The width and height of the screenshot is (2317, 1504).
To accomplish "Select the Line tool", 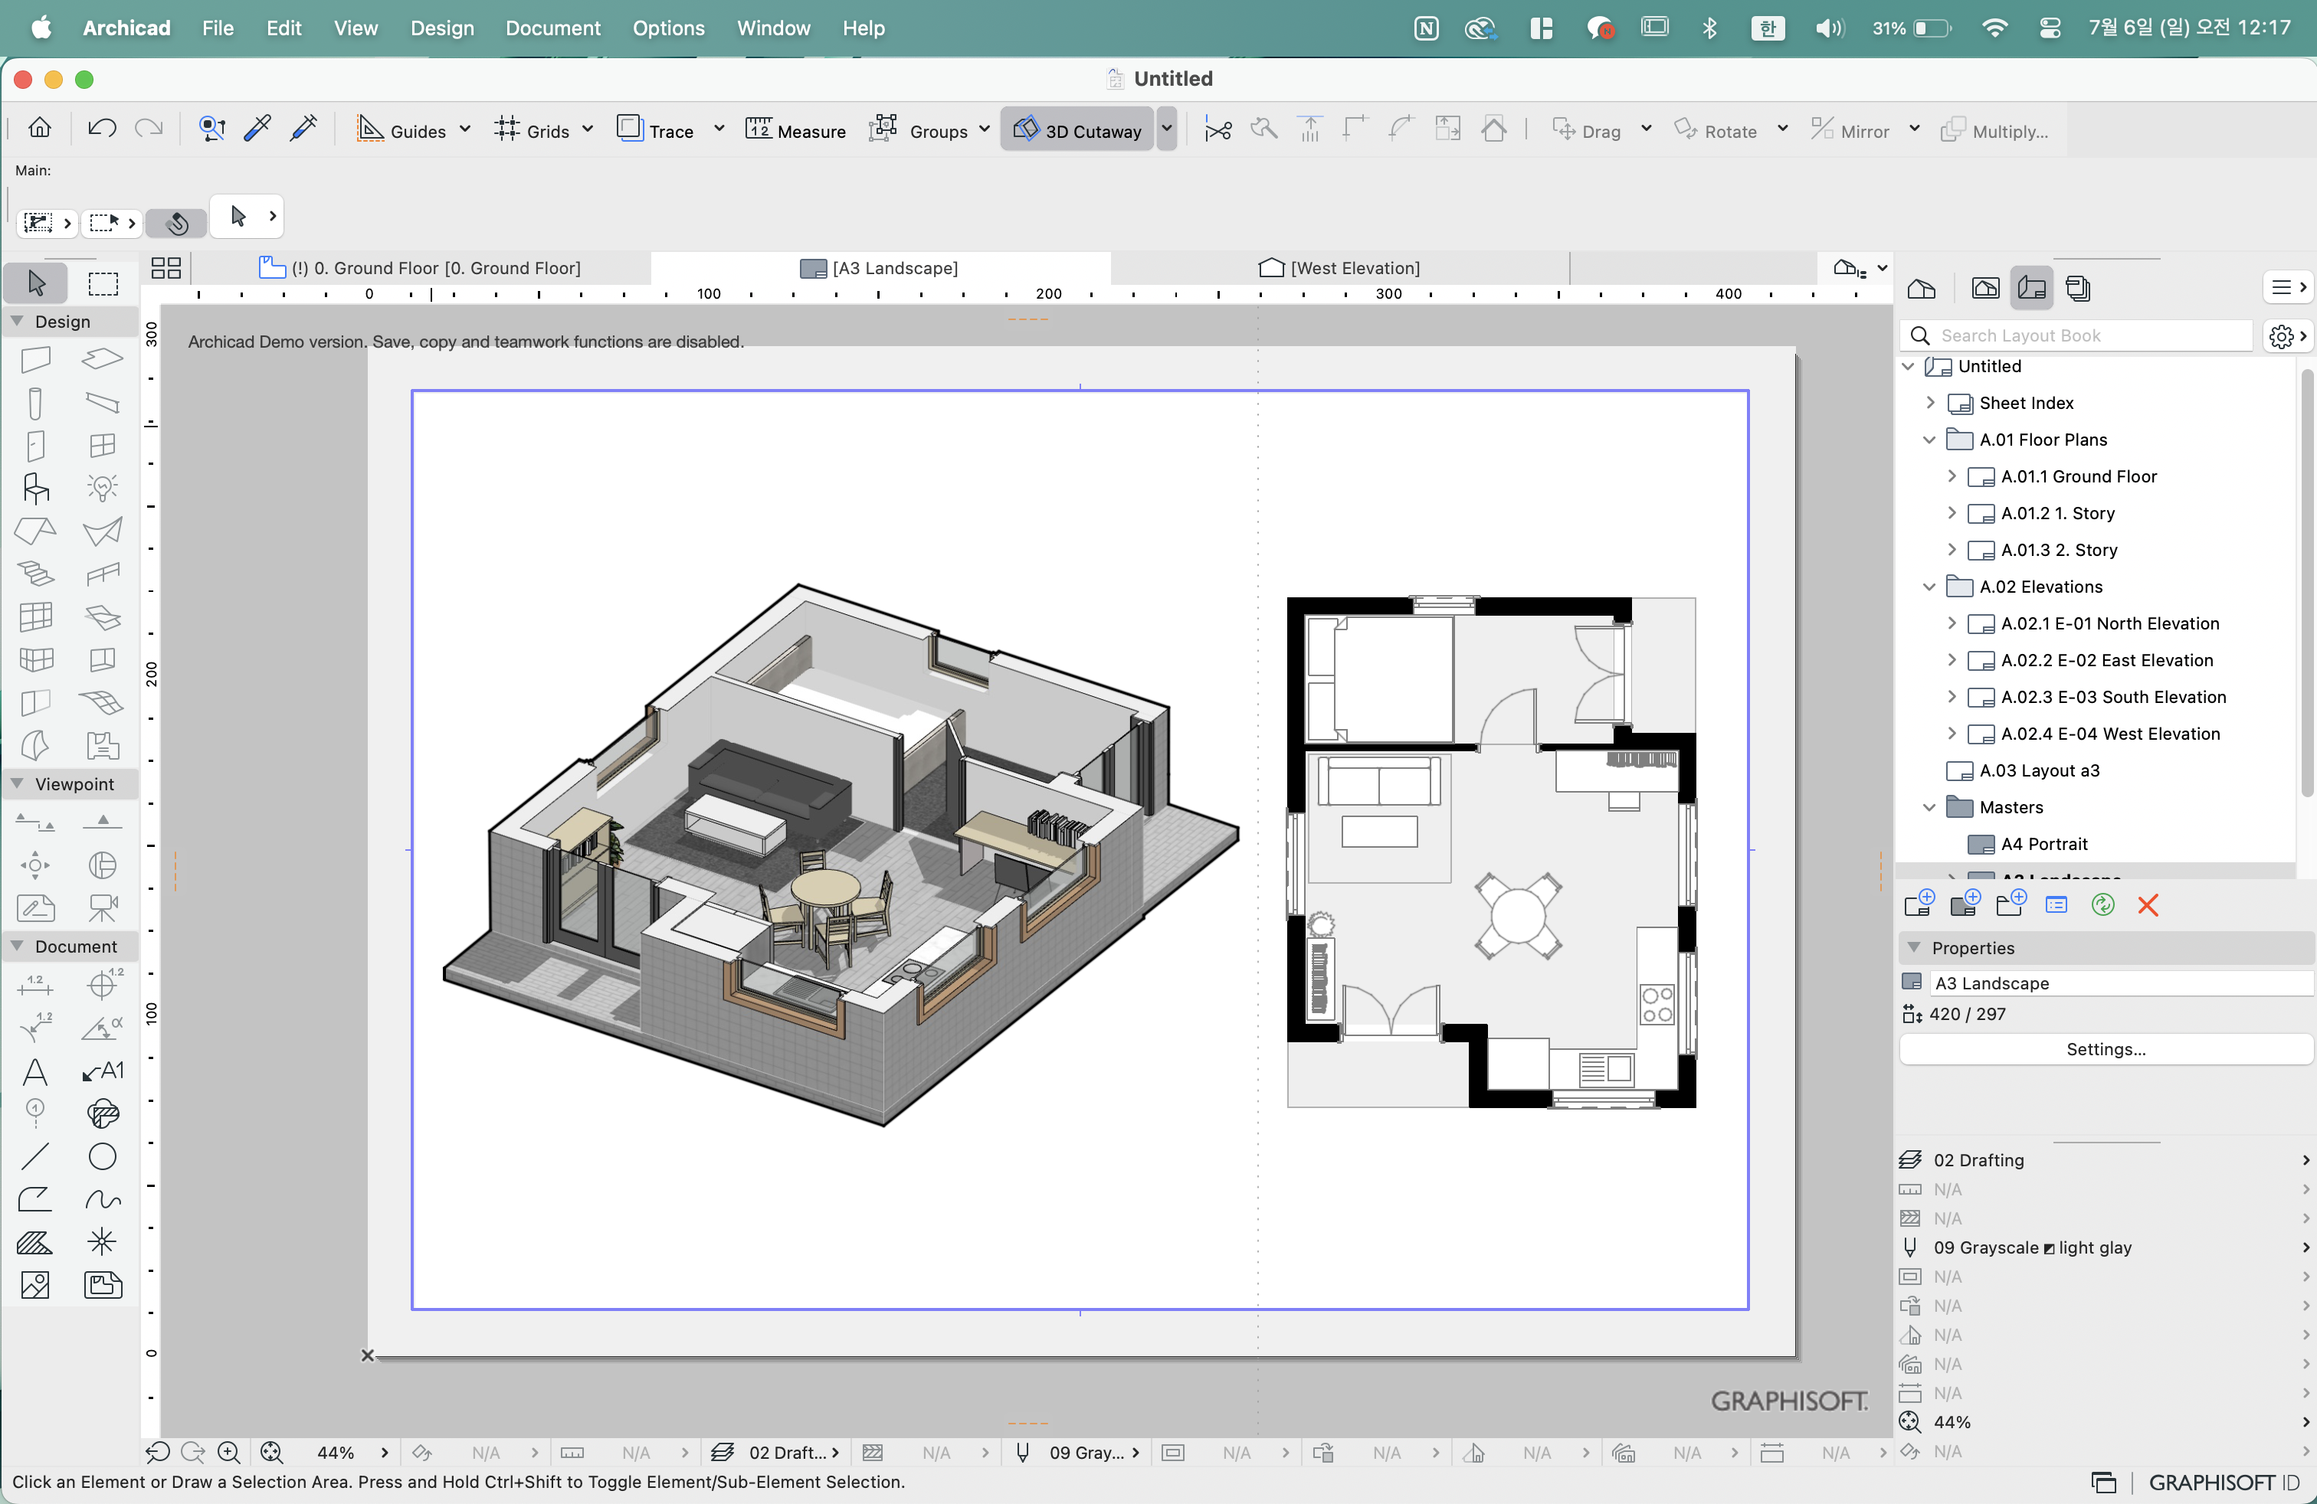I will (x=36, y=1156).
